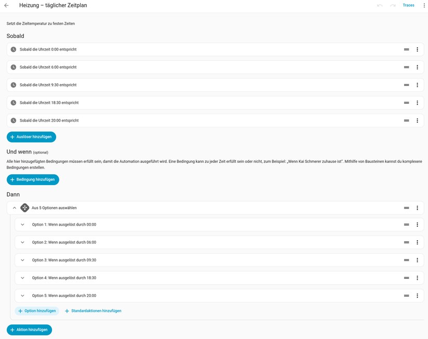Click the choose-action diamond icon
The height and width of the screenshot is (339, 428).
point(25,207)
